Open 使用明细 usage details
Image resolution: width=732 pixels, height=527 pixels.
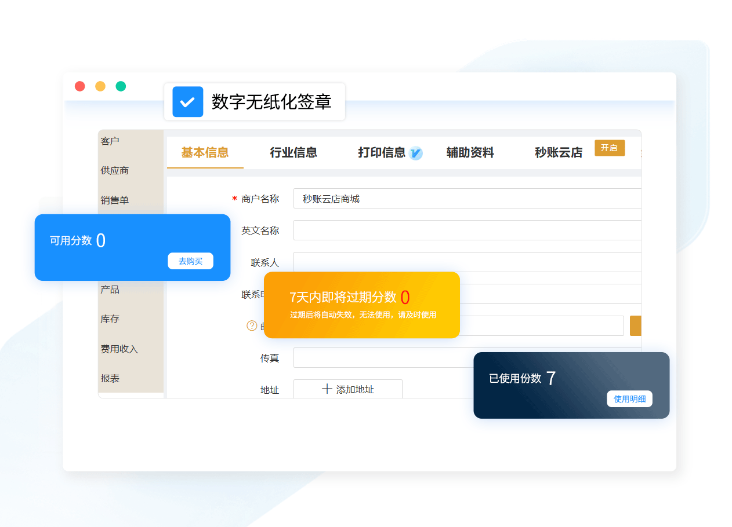click(x=629, y=399)
